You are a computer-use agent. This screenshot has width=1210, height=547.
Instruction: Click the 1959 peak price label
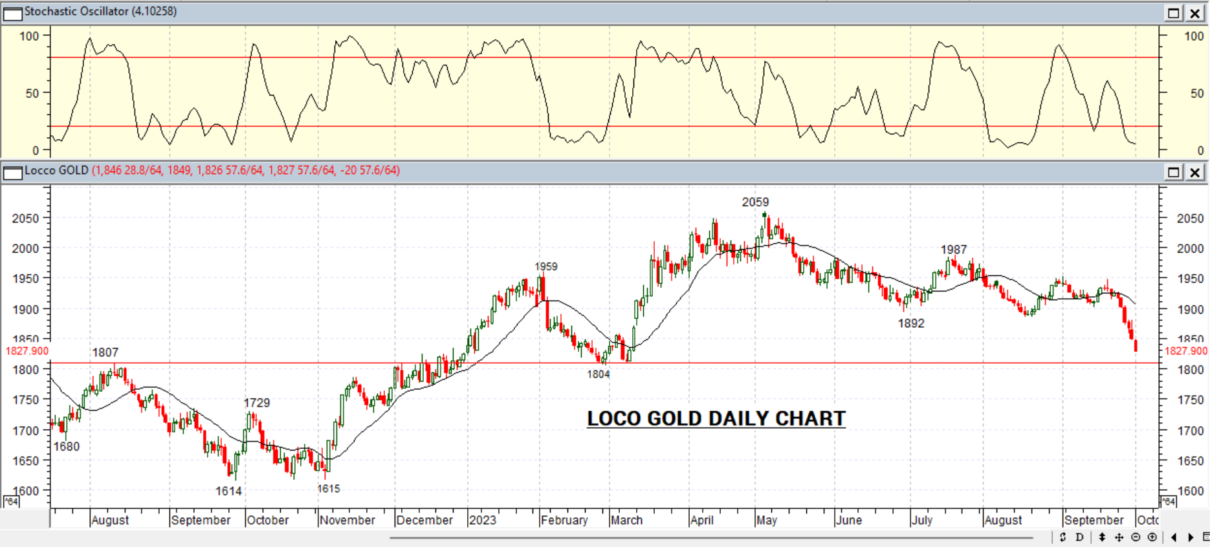(x=546, y=266)
